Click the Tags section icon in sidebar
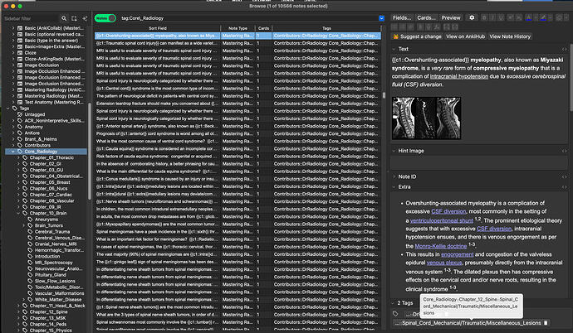The width and height of the screenshot is (573, 333). pyautogui.click(x=15, y=109)
